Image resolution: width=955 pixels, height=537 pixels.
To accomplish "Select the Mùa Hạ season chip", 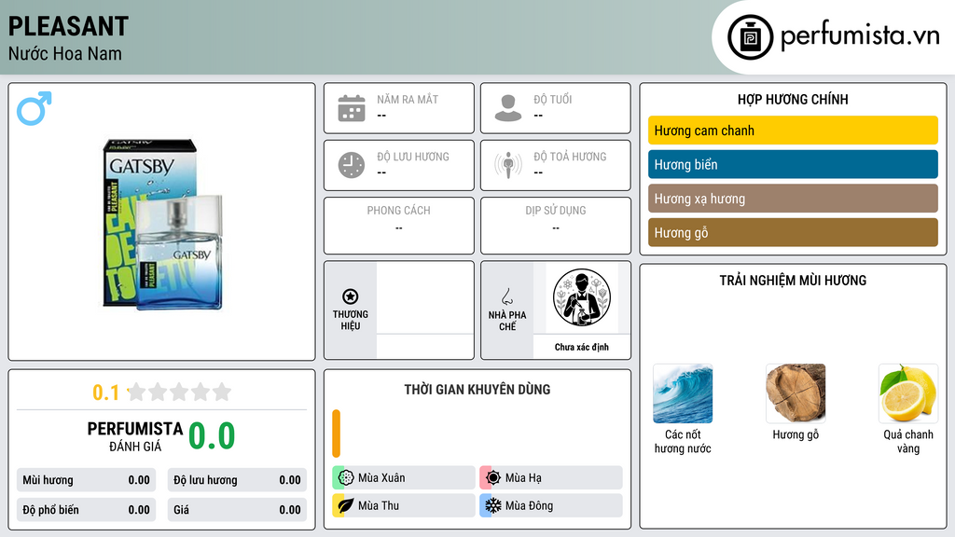I will pyautogui.click(x=551, y=477).
